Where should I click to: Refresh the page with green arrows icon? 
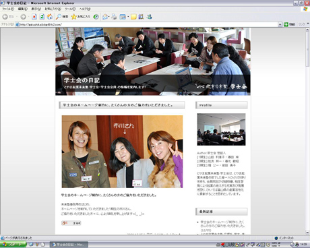(x=42, y=17)
